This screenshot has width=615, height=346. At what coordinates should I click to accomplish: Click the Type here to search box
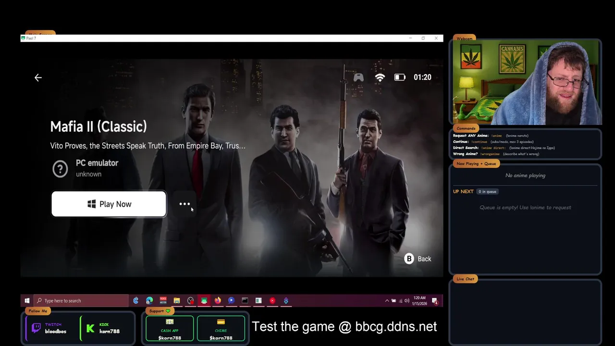coord(81,301)
